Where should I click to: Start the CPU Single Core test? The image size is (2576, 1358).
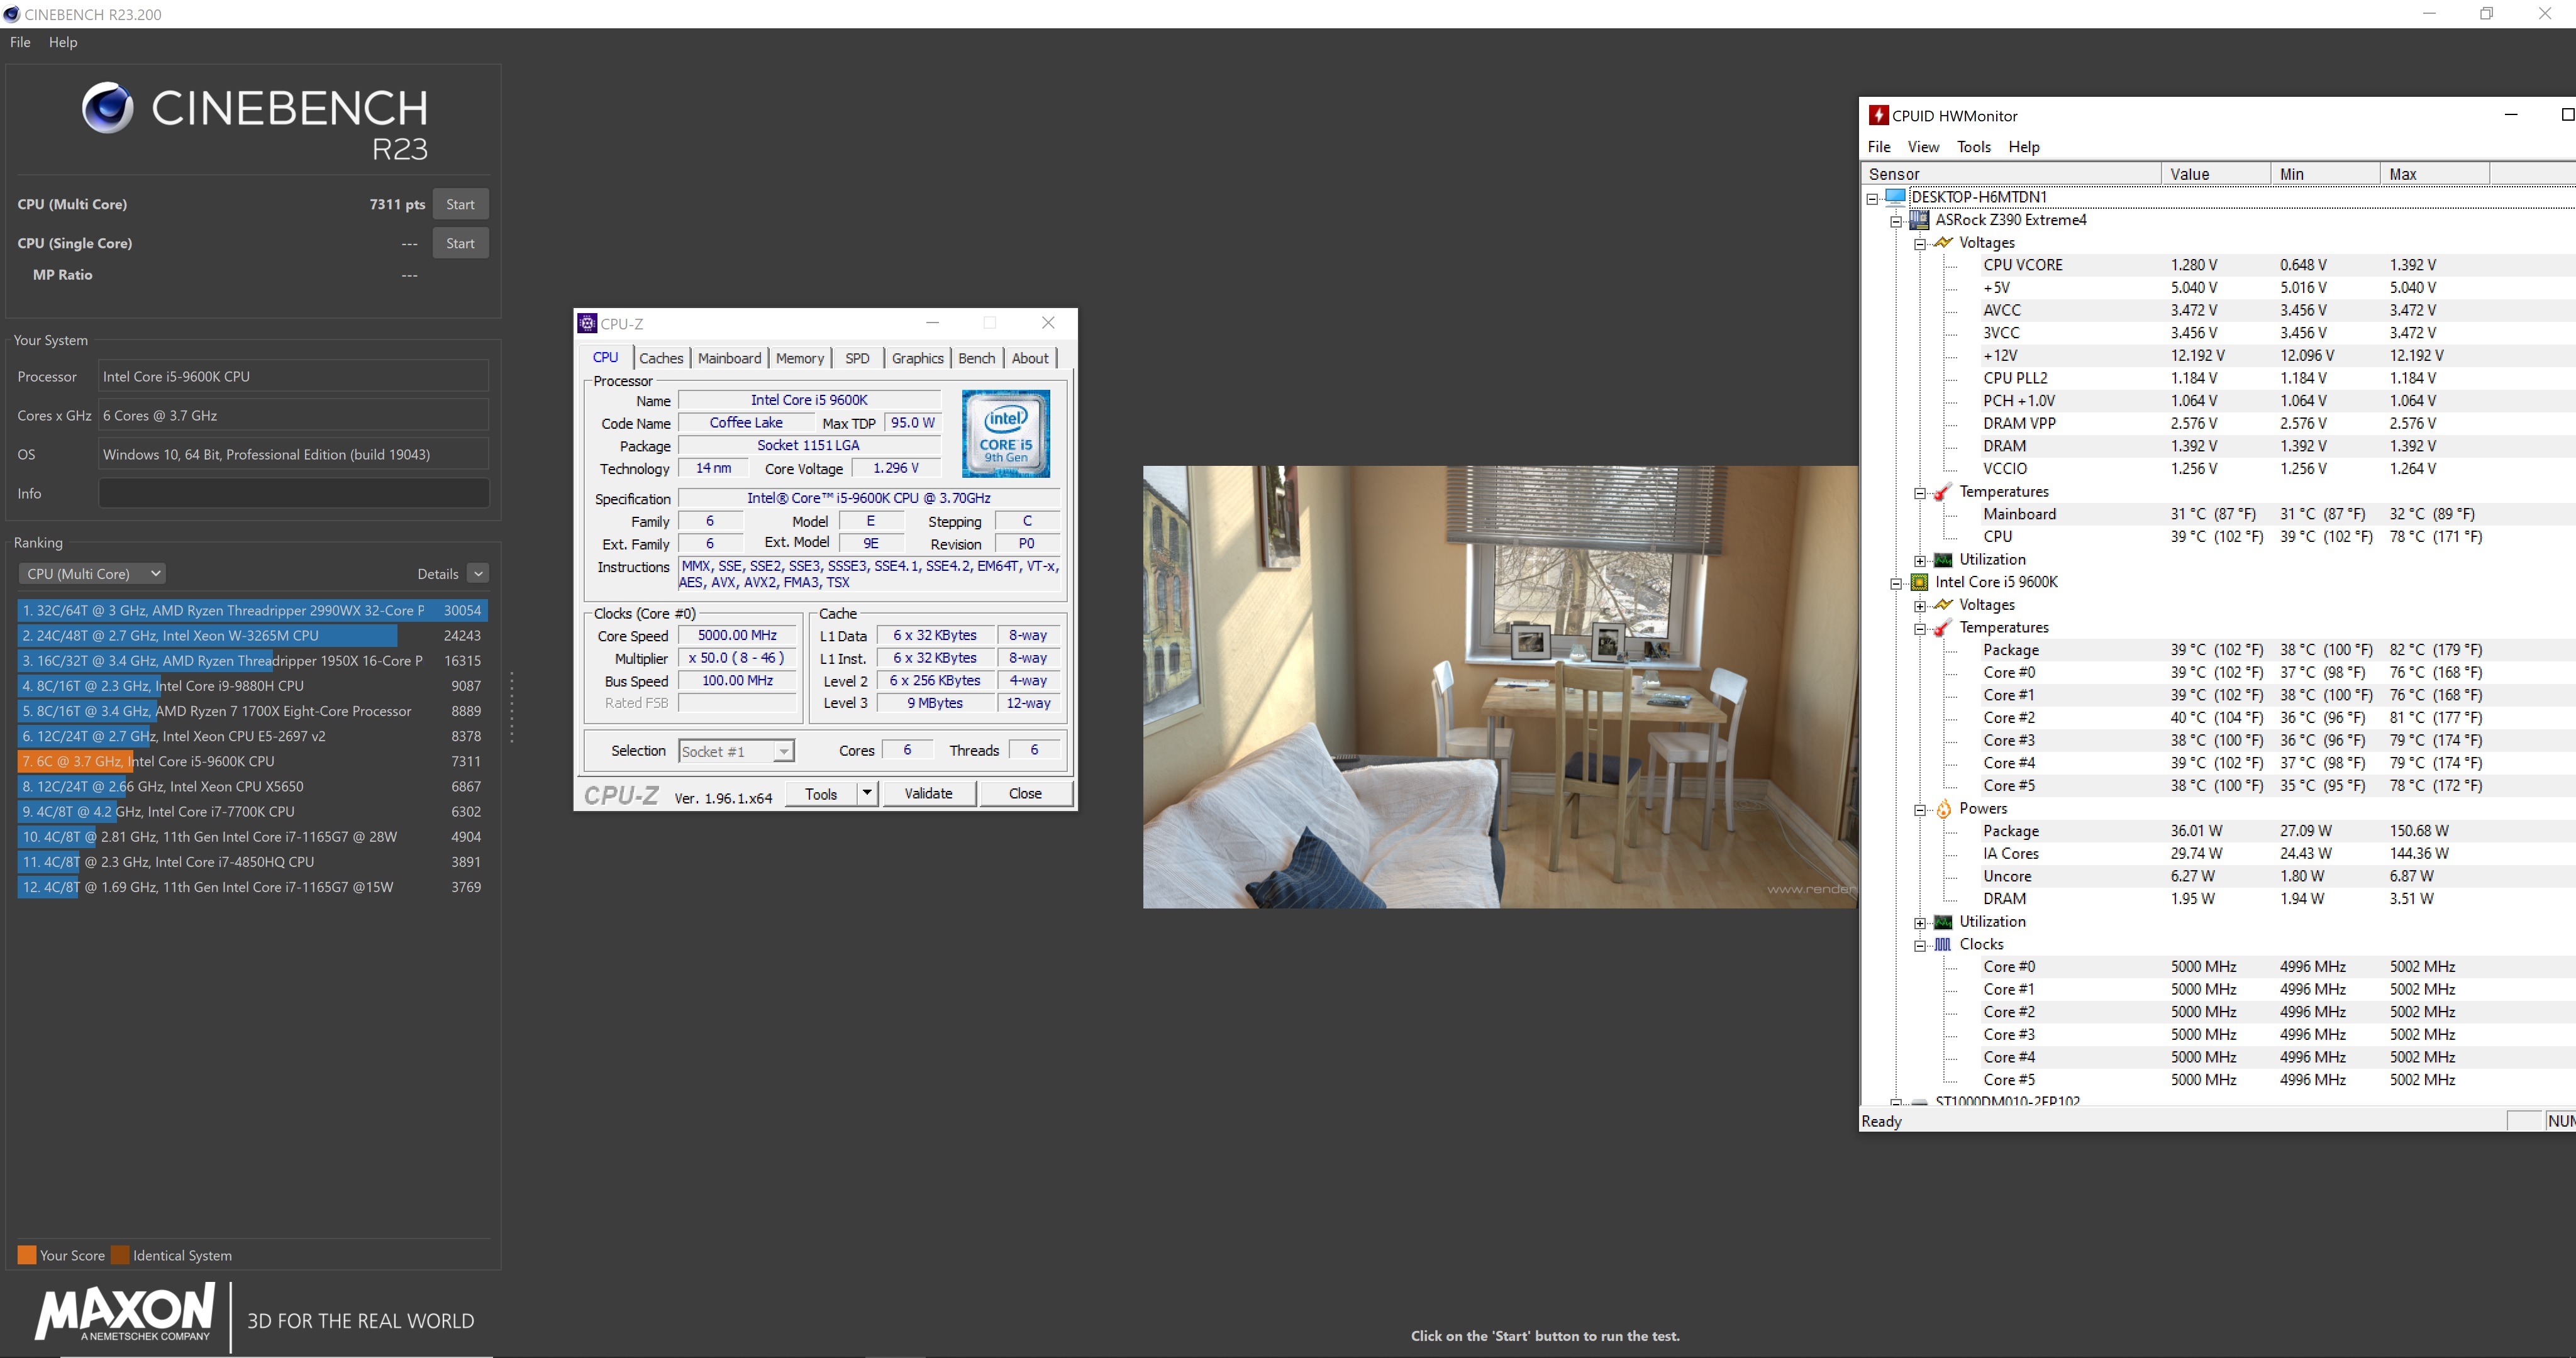460,243
